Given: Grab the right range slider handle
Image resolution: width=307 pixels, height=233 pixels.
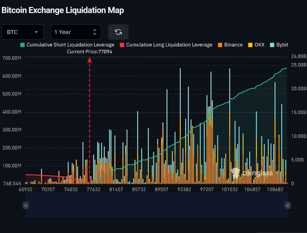Looking at the screenshot, I should [288, 205].
